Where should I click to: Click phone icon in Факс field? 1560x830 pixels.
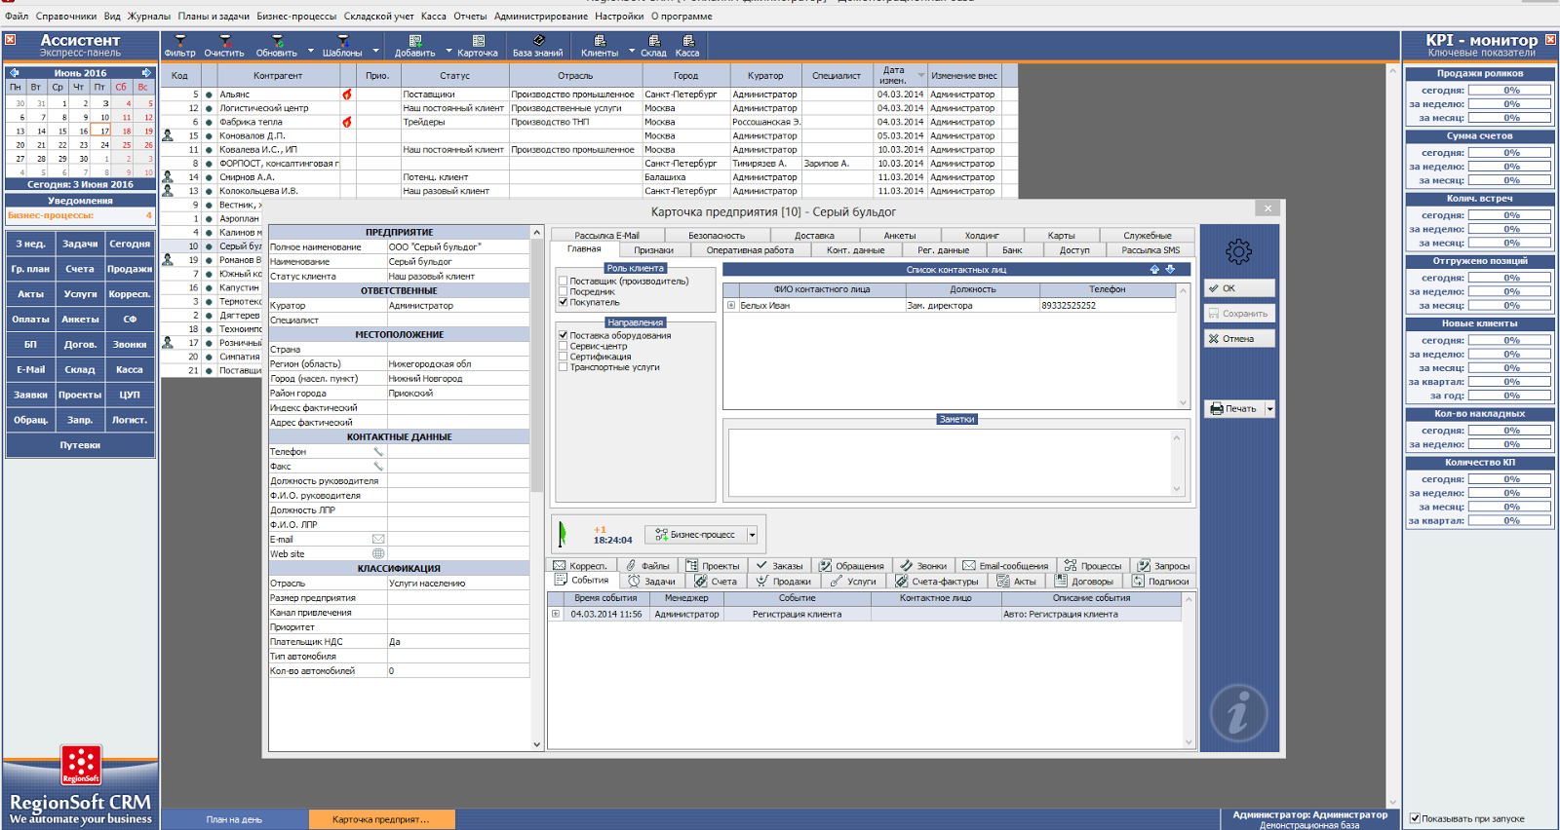(x=378, y=467)
